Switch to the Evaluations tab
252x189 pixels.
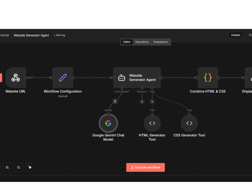pos(161,42)
